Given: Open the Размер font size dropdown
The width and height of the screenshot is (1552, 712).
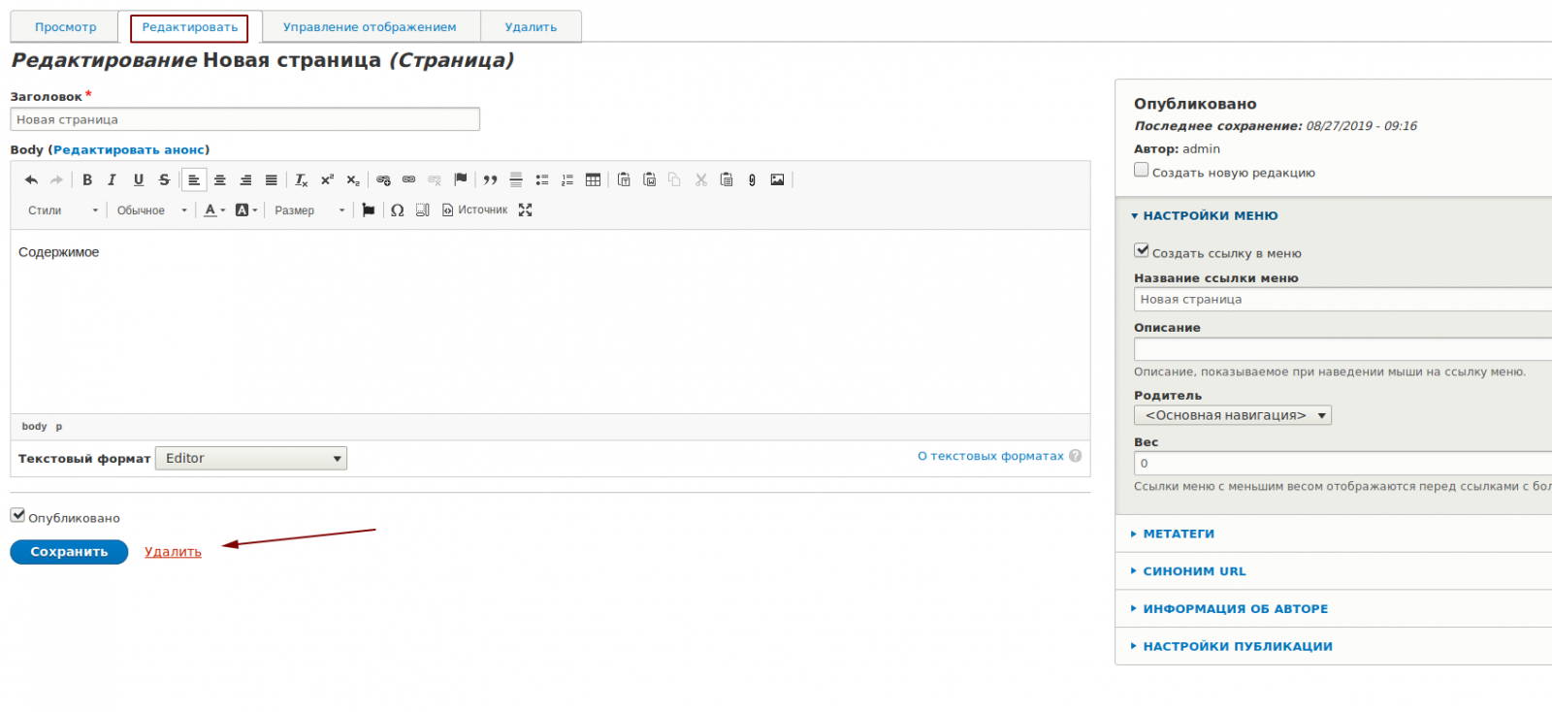Looking at the screenshot, I should (x=309, y=210).
